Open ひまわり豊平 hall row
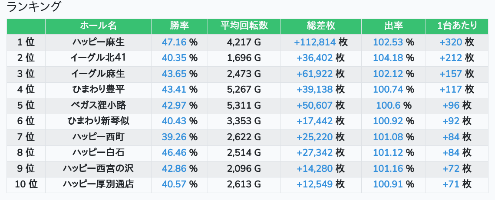 pos(98,89)
